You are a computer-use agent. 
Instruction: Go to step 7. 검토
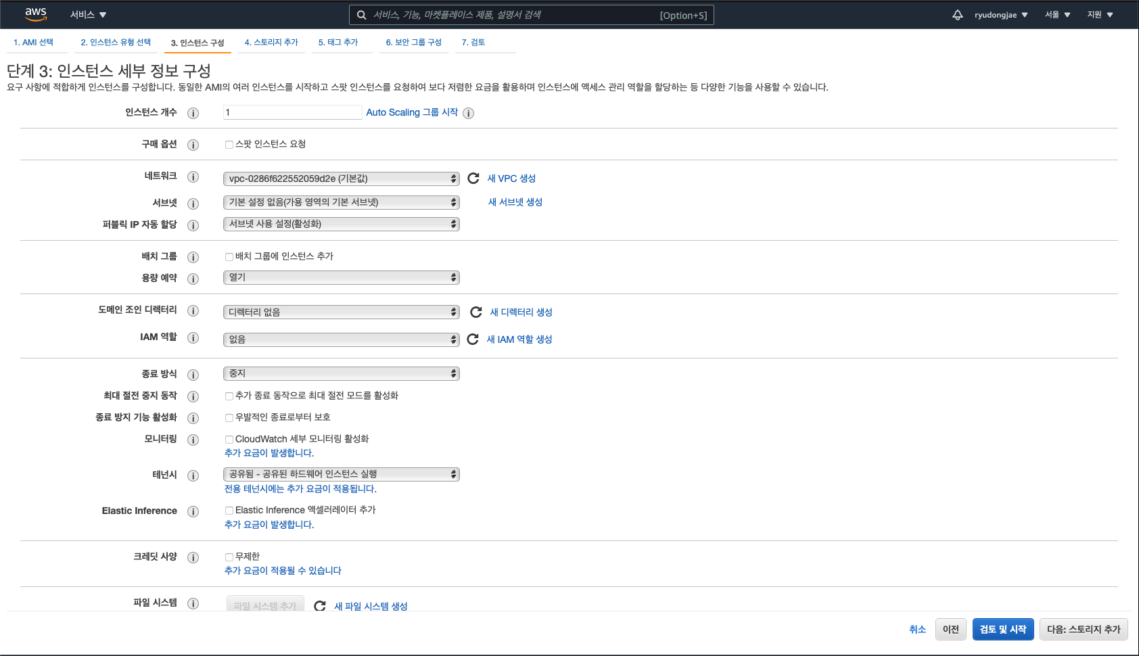click(473, 42)
